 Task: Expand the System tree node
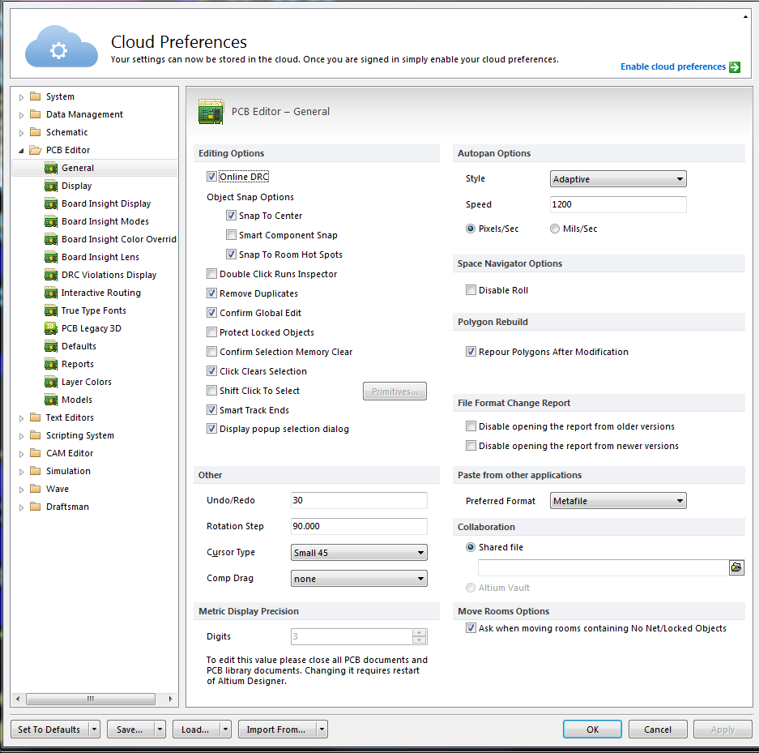tap(21, 97)
